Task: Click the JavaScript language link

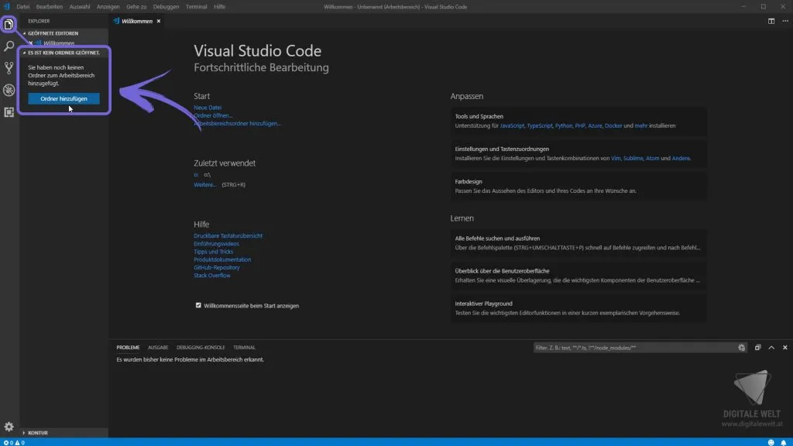Action: (x=512, y=126)
